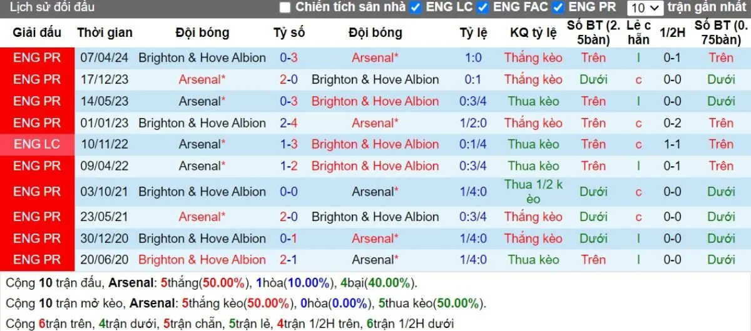Uncheck the ENG FAC filter checkbox
The image size is (751, 331).
coord(483,7)
